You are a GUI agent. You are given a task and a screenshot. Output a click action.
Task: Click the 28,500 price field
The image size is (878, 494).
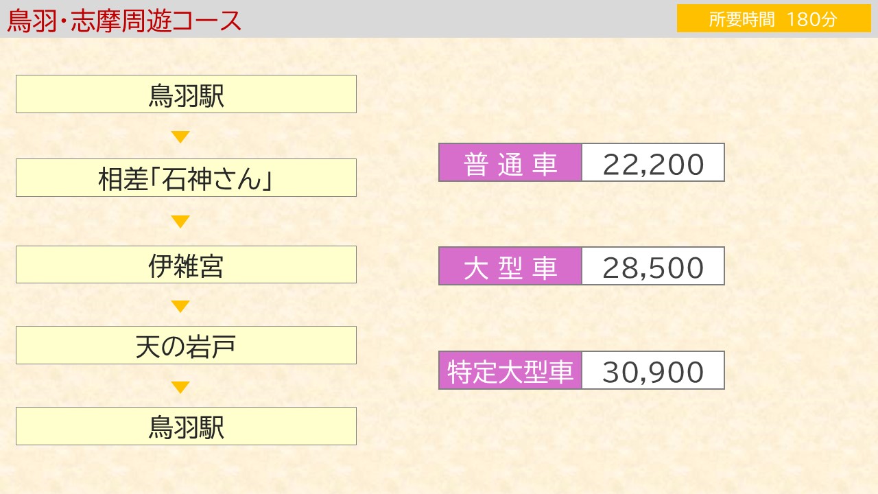(653, 266)
